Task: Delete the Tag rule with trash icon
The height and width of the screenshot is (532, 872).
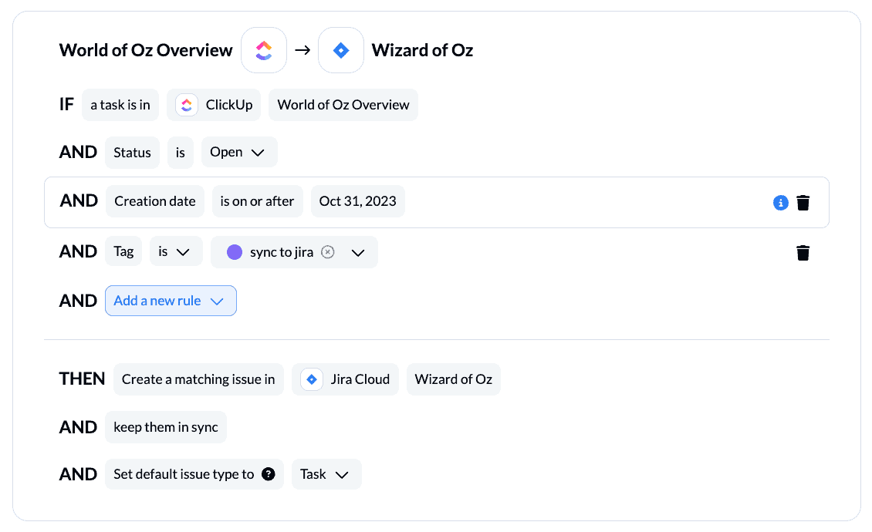Action: (803, 253)
